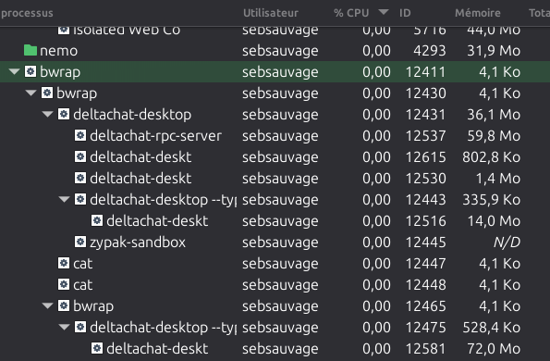Click gear icon of bwrap process 12411

(31, 71)
